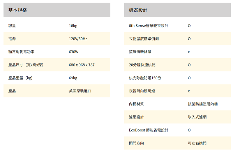Select the 120V/60Hz power value
Viewport: 233px width, 153px height.
coord(78,39)
